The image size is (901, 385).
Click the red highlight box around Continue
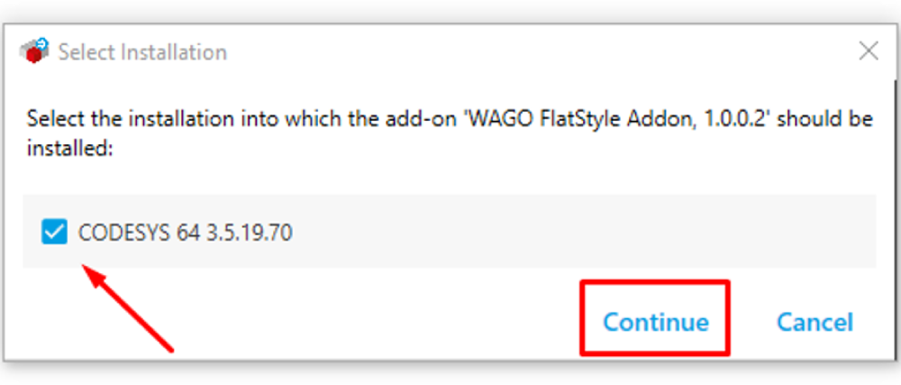tap(655, 317)
